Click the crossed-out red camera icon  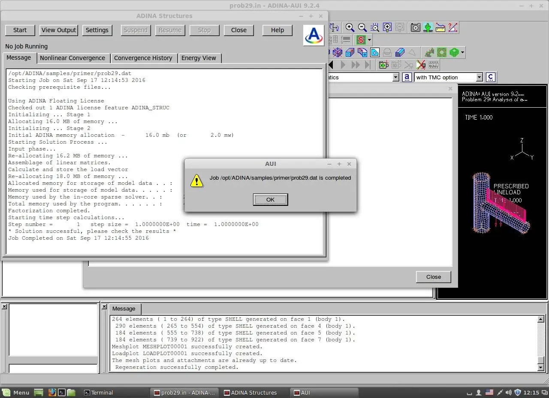pyautogui.click(x=421, y=65)
